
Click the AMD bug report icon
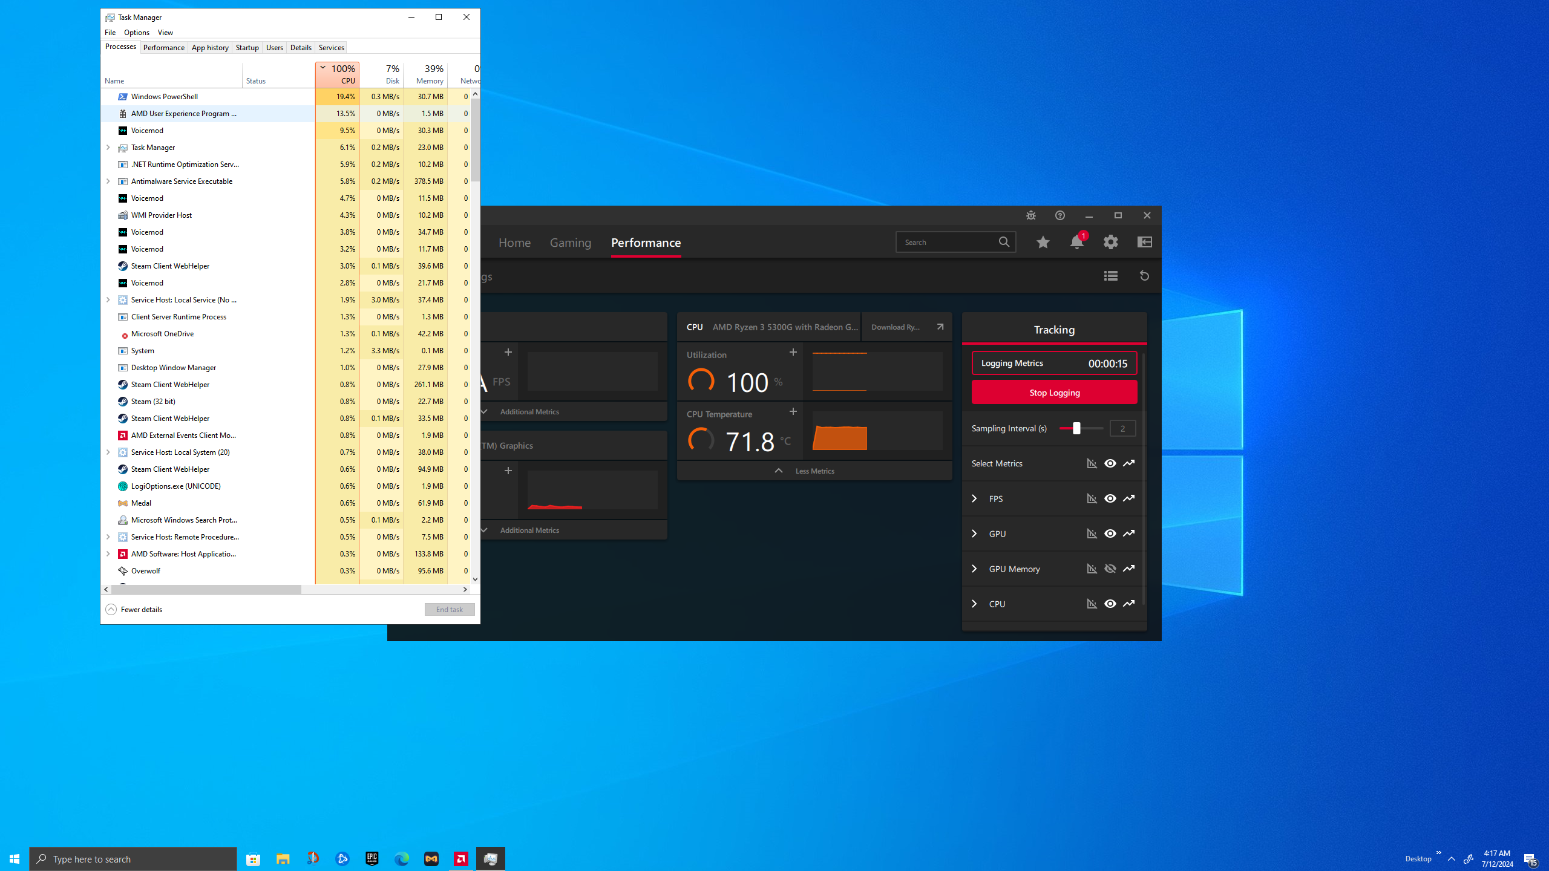coord(1030,215)
